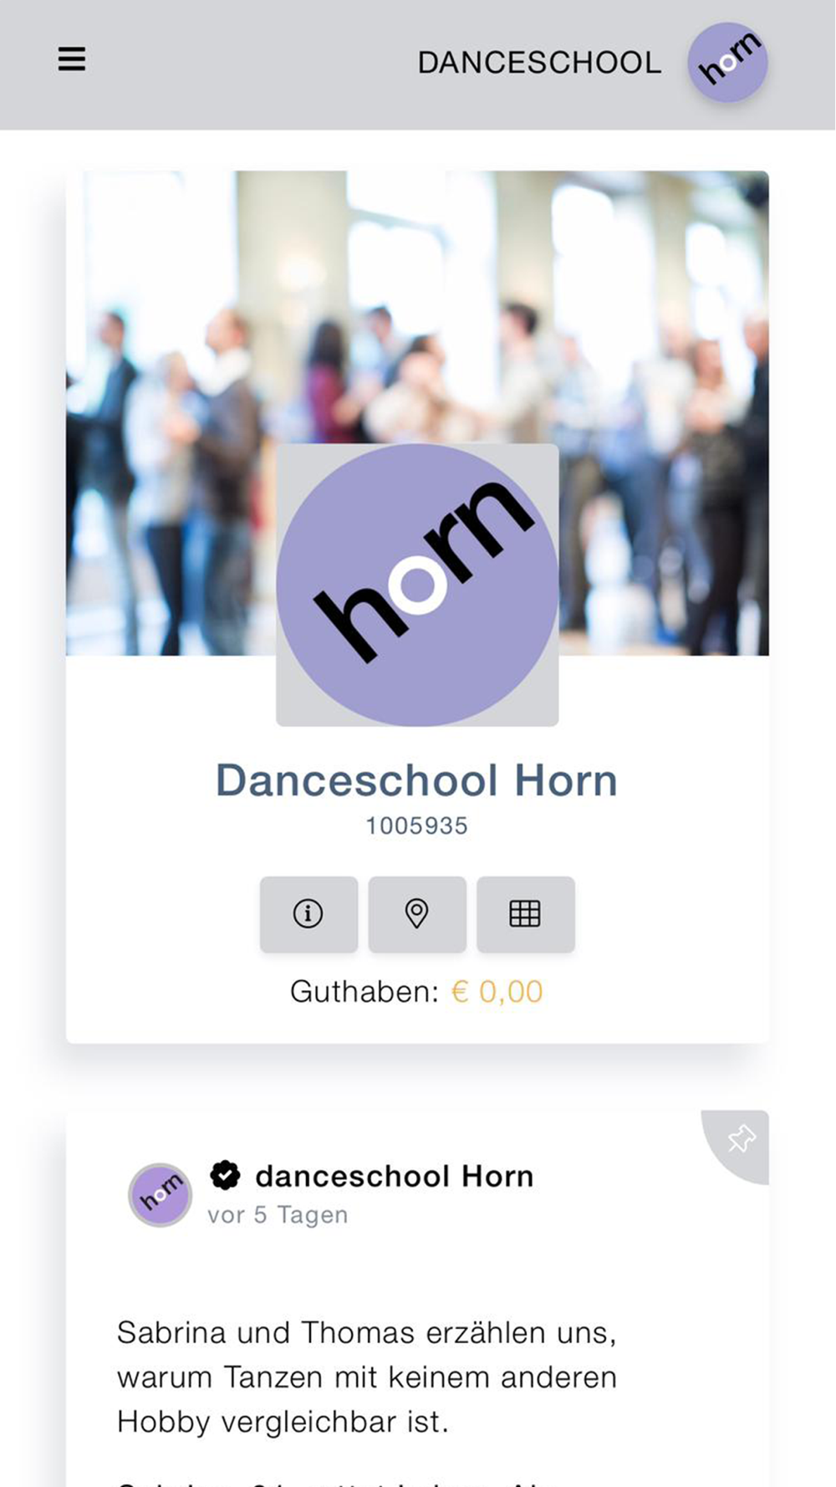The width and height of the screenshot is (836, 1487).
Task: Tap the verified badge beside danceschool Horn
Action: click(x=225, y=1175)
